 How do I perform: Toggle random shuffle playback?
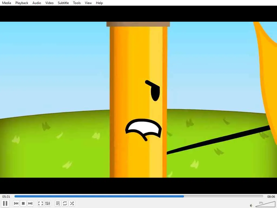point(72,203)
